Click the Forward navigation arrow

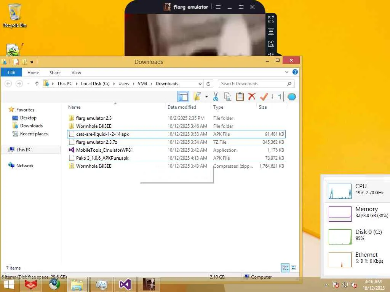pos(19,84)
